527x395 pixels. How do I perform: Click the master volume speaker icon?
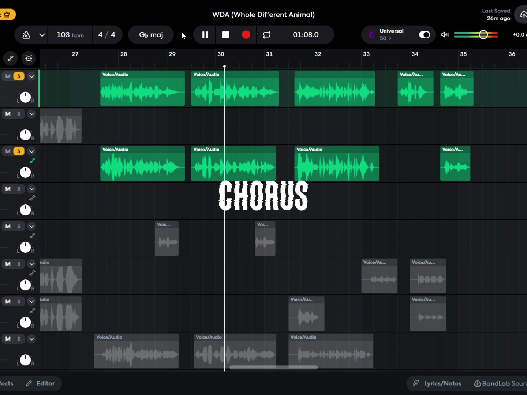[x=445, y=35]
